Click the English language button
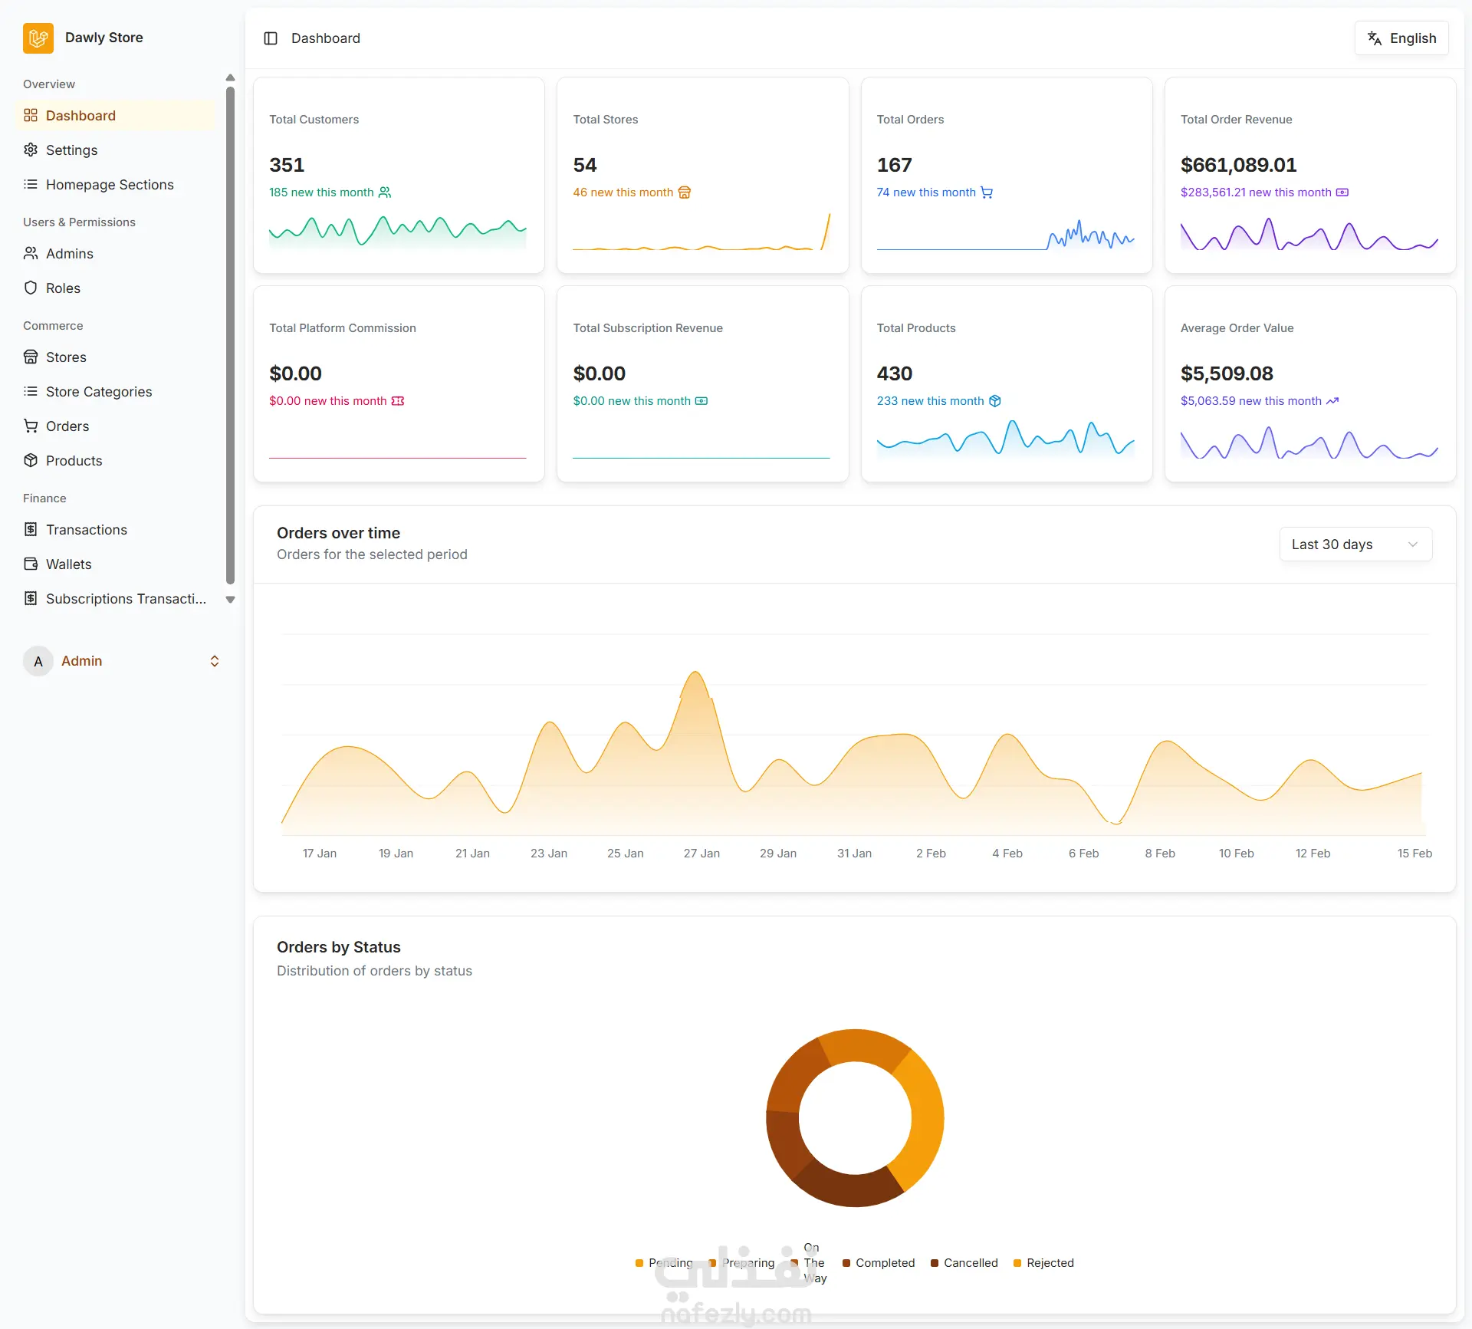This screenshot has height=1329, width=1472. pos(1401,38)
